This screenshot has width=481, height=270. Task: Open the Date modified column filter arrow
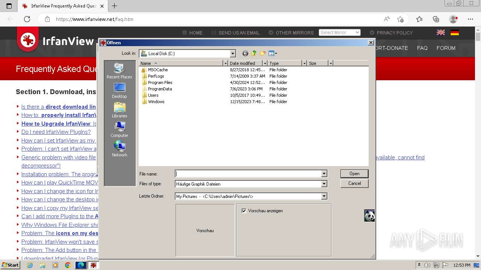pyautogui.click(x=265, y=63)
